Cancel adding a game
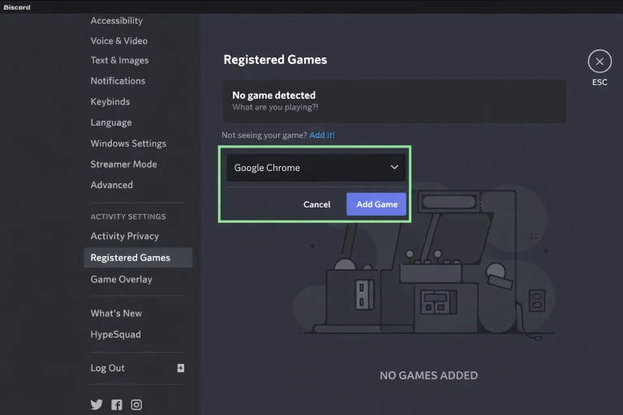Viewport: 623px width, 415px height. (x=316, y=204)
